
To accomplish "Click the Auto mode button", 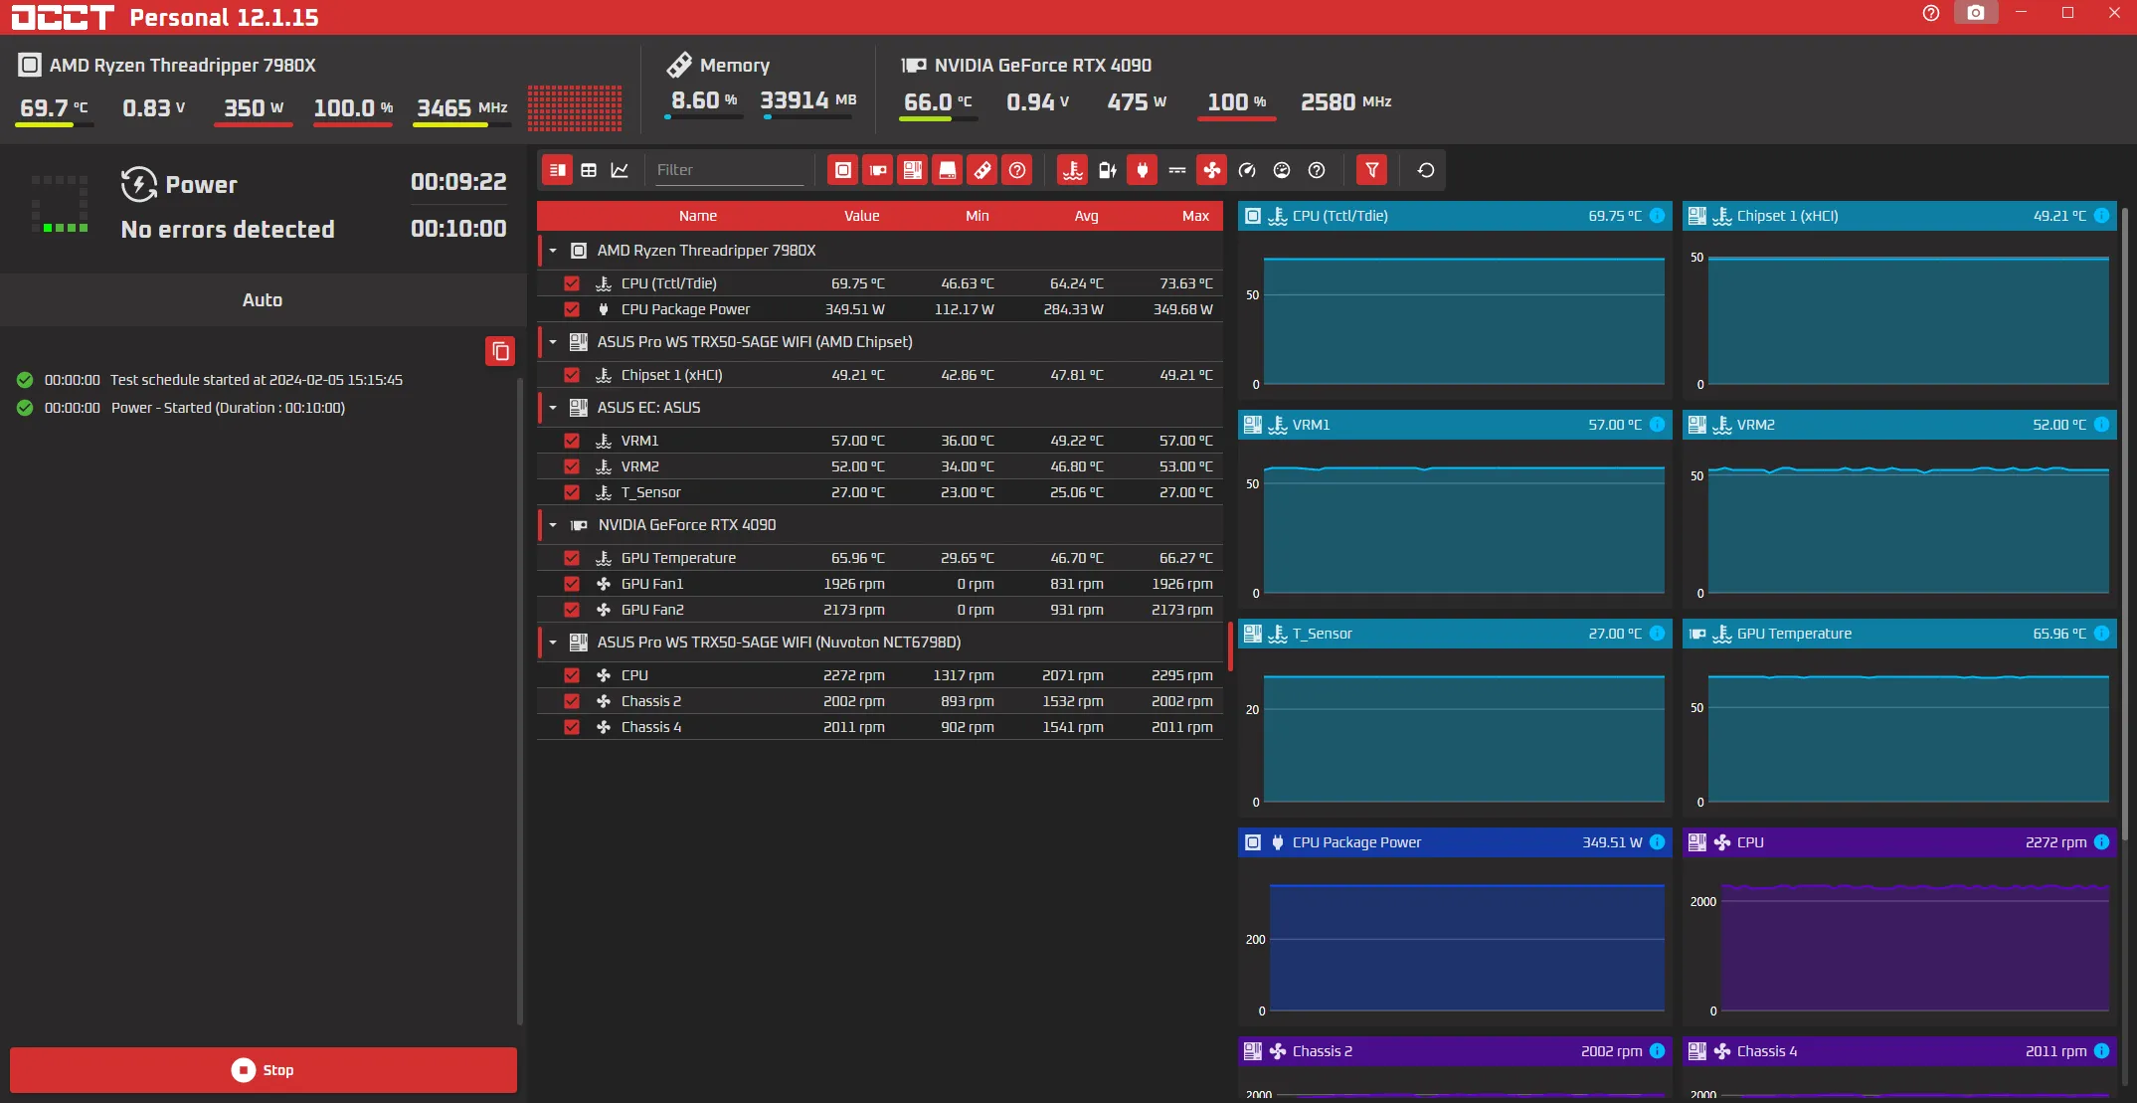I will tap(263, 300).
